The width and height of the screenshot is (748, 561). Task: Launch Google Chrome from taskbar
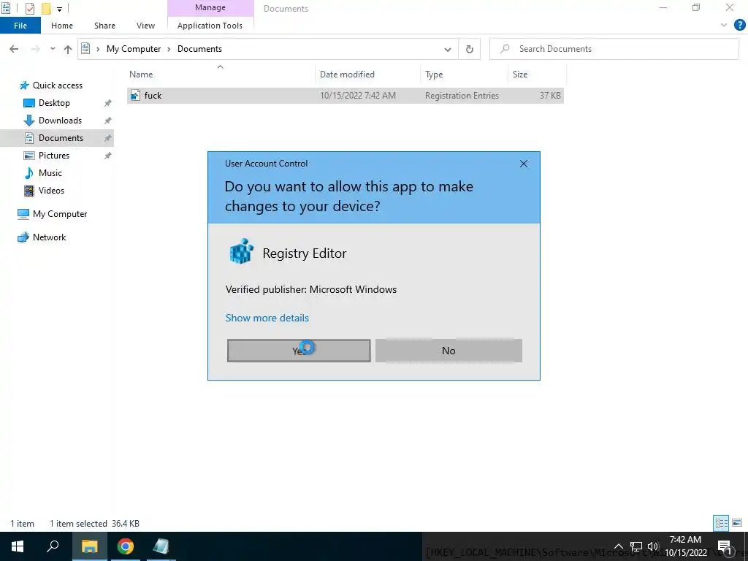126,546
